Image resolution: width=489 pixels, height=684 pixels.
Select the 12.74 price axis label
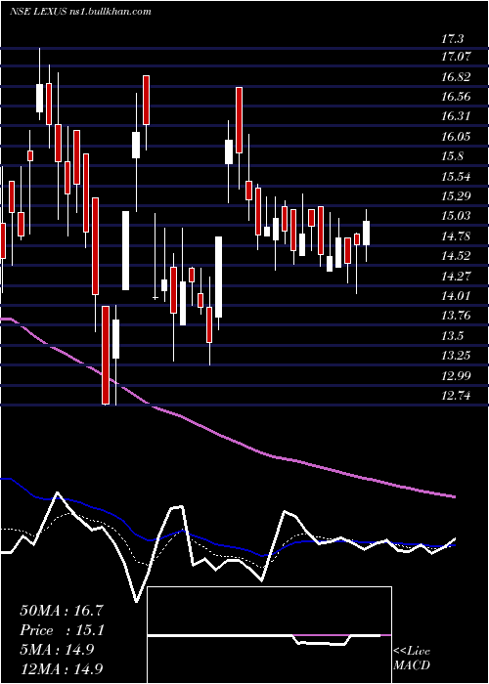pyautogui.click(x=457, y=396)
